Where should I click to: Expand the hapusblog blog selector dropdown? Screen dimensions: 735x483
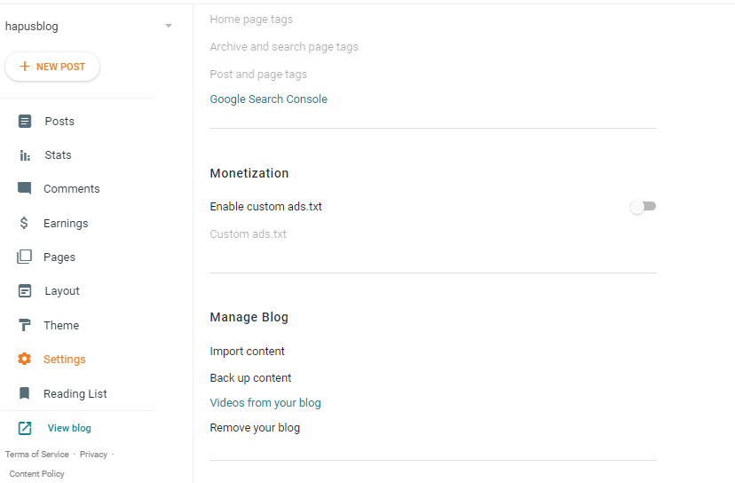click(x=169, y=26)
